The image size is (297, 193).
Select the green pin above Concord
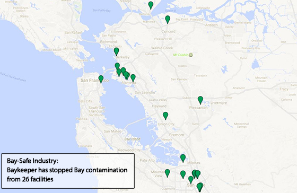168,20
